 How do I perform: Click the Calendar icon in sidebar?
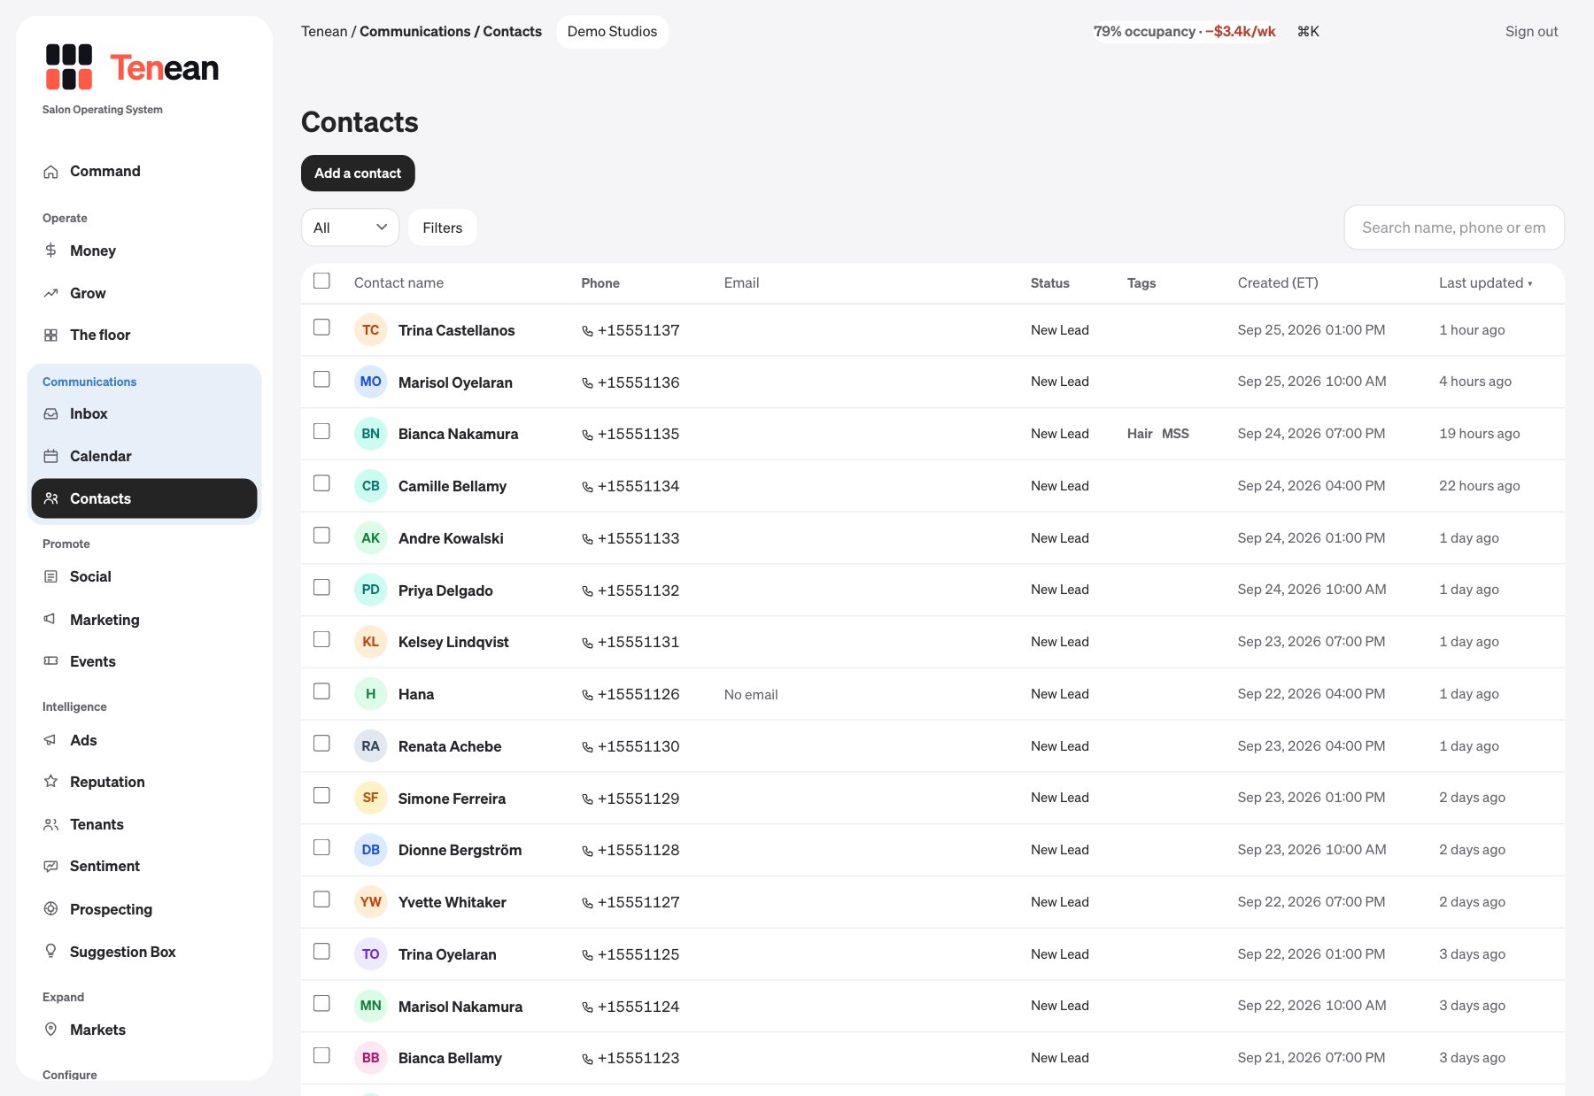(x=51, y=456)
